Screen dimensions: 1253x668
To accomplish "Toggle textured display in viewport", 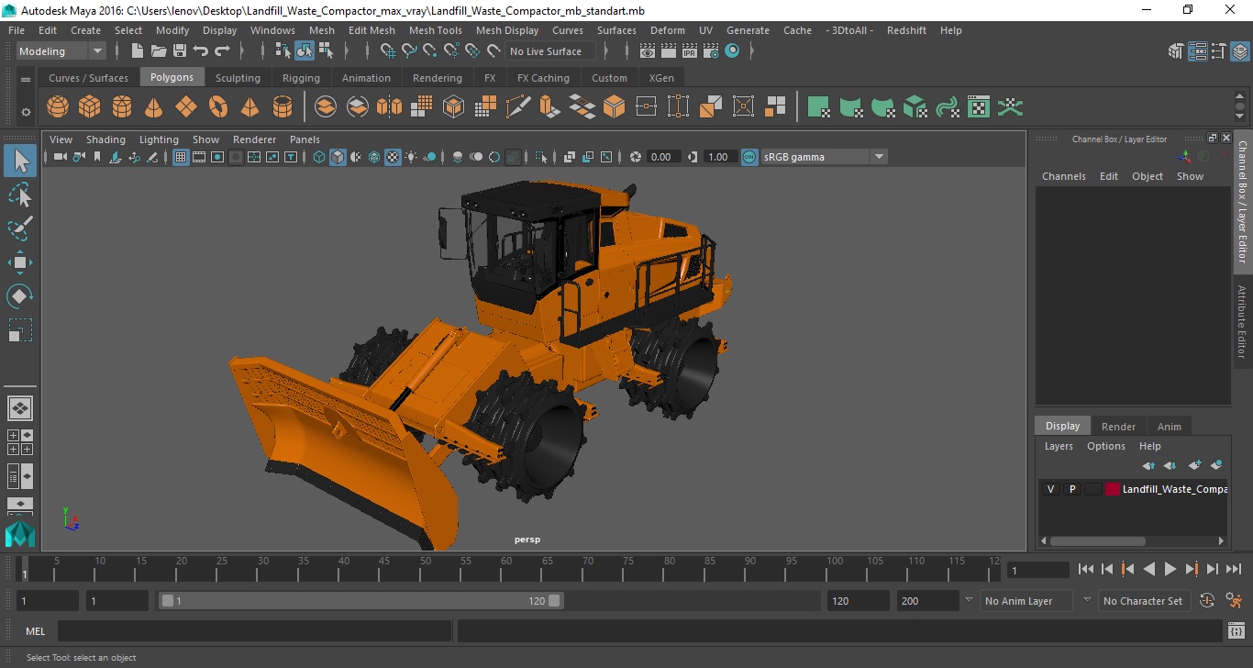I will coord(393,157).
